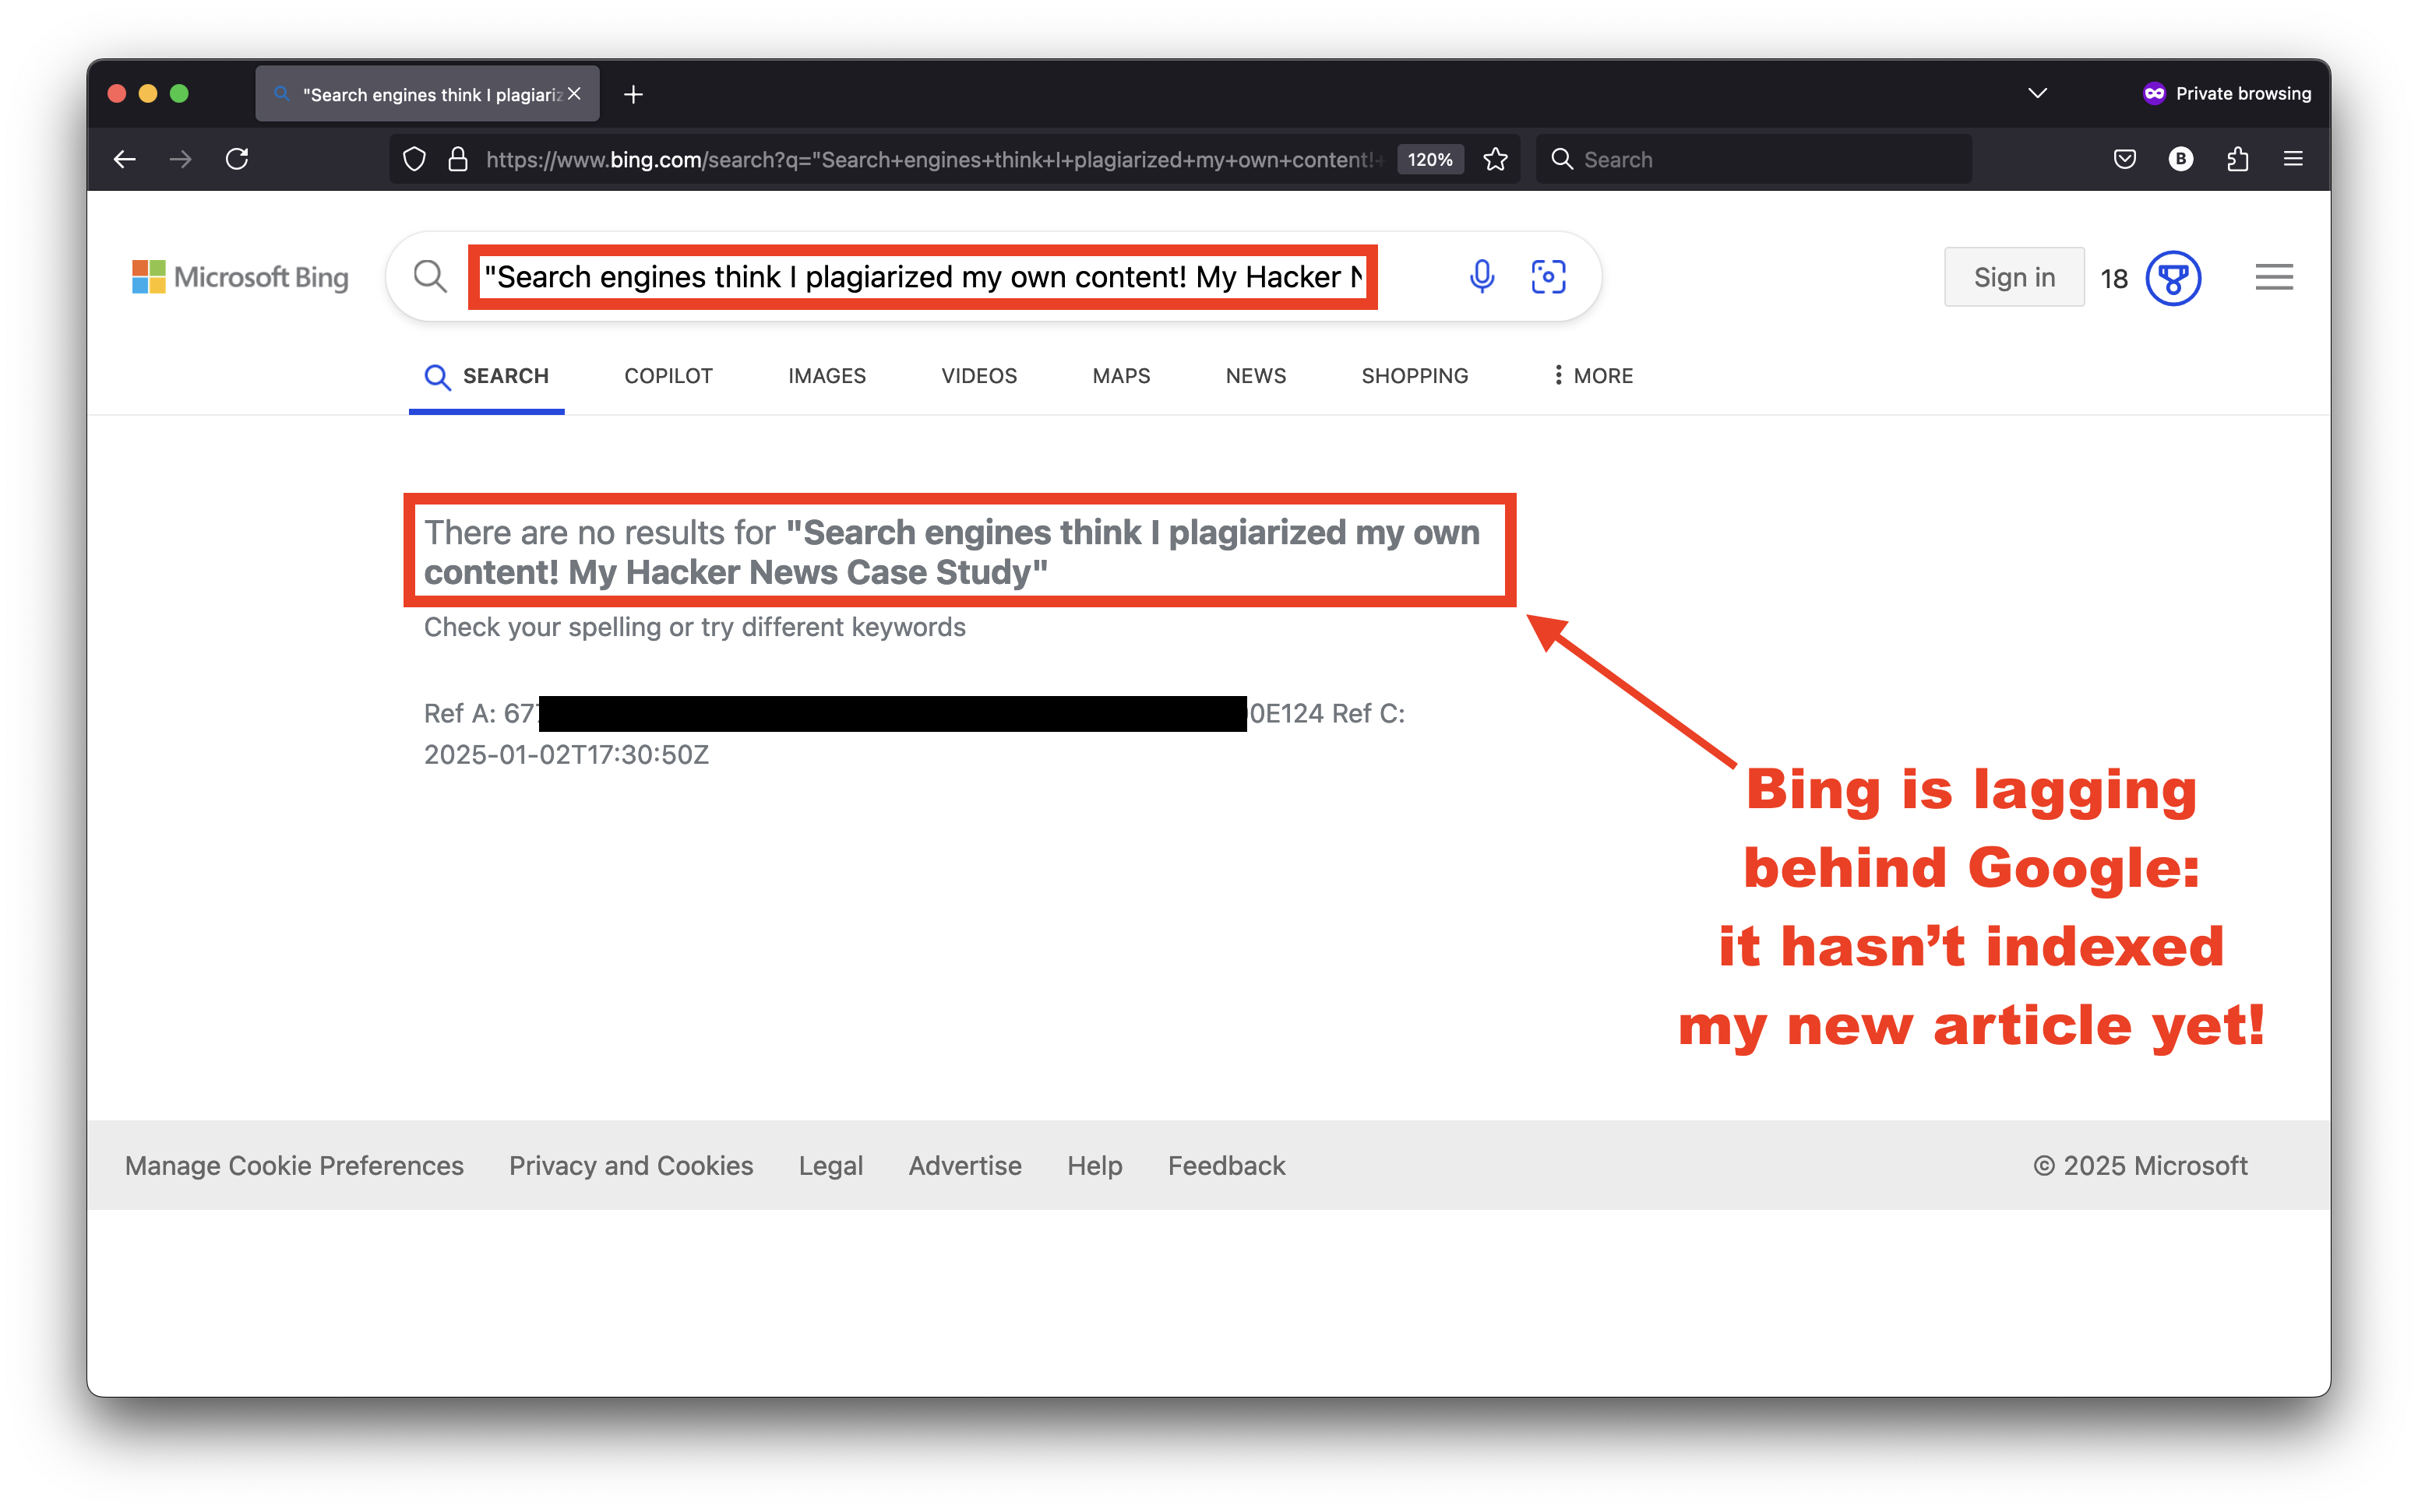Open Manage Cookie Preferences link
This screenshot has height=1512, width=2418.
294,1165
